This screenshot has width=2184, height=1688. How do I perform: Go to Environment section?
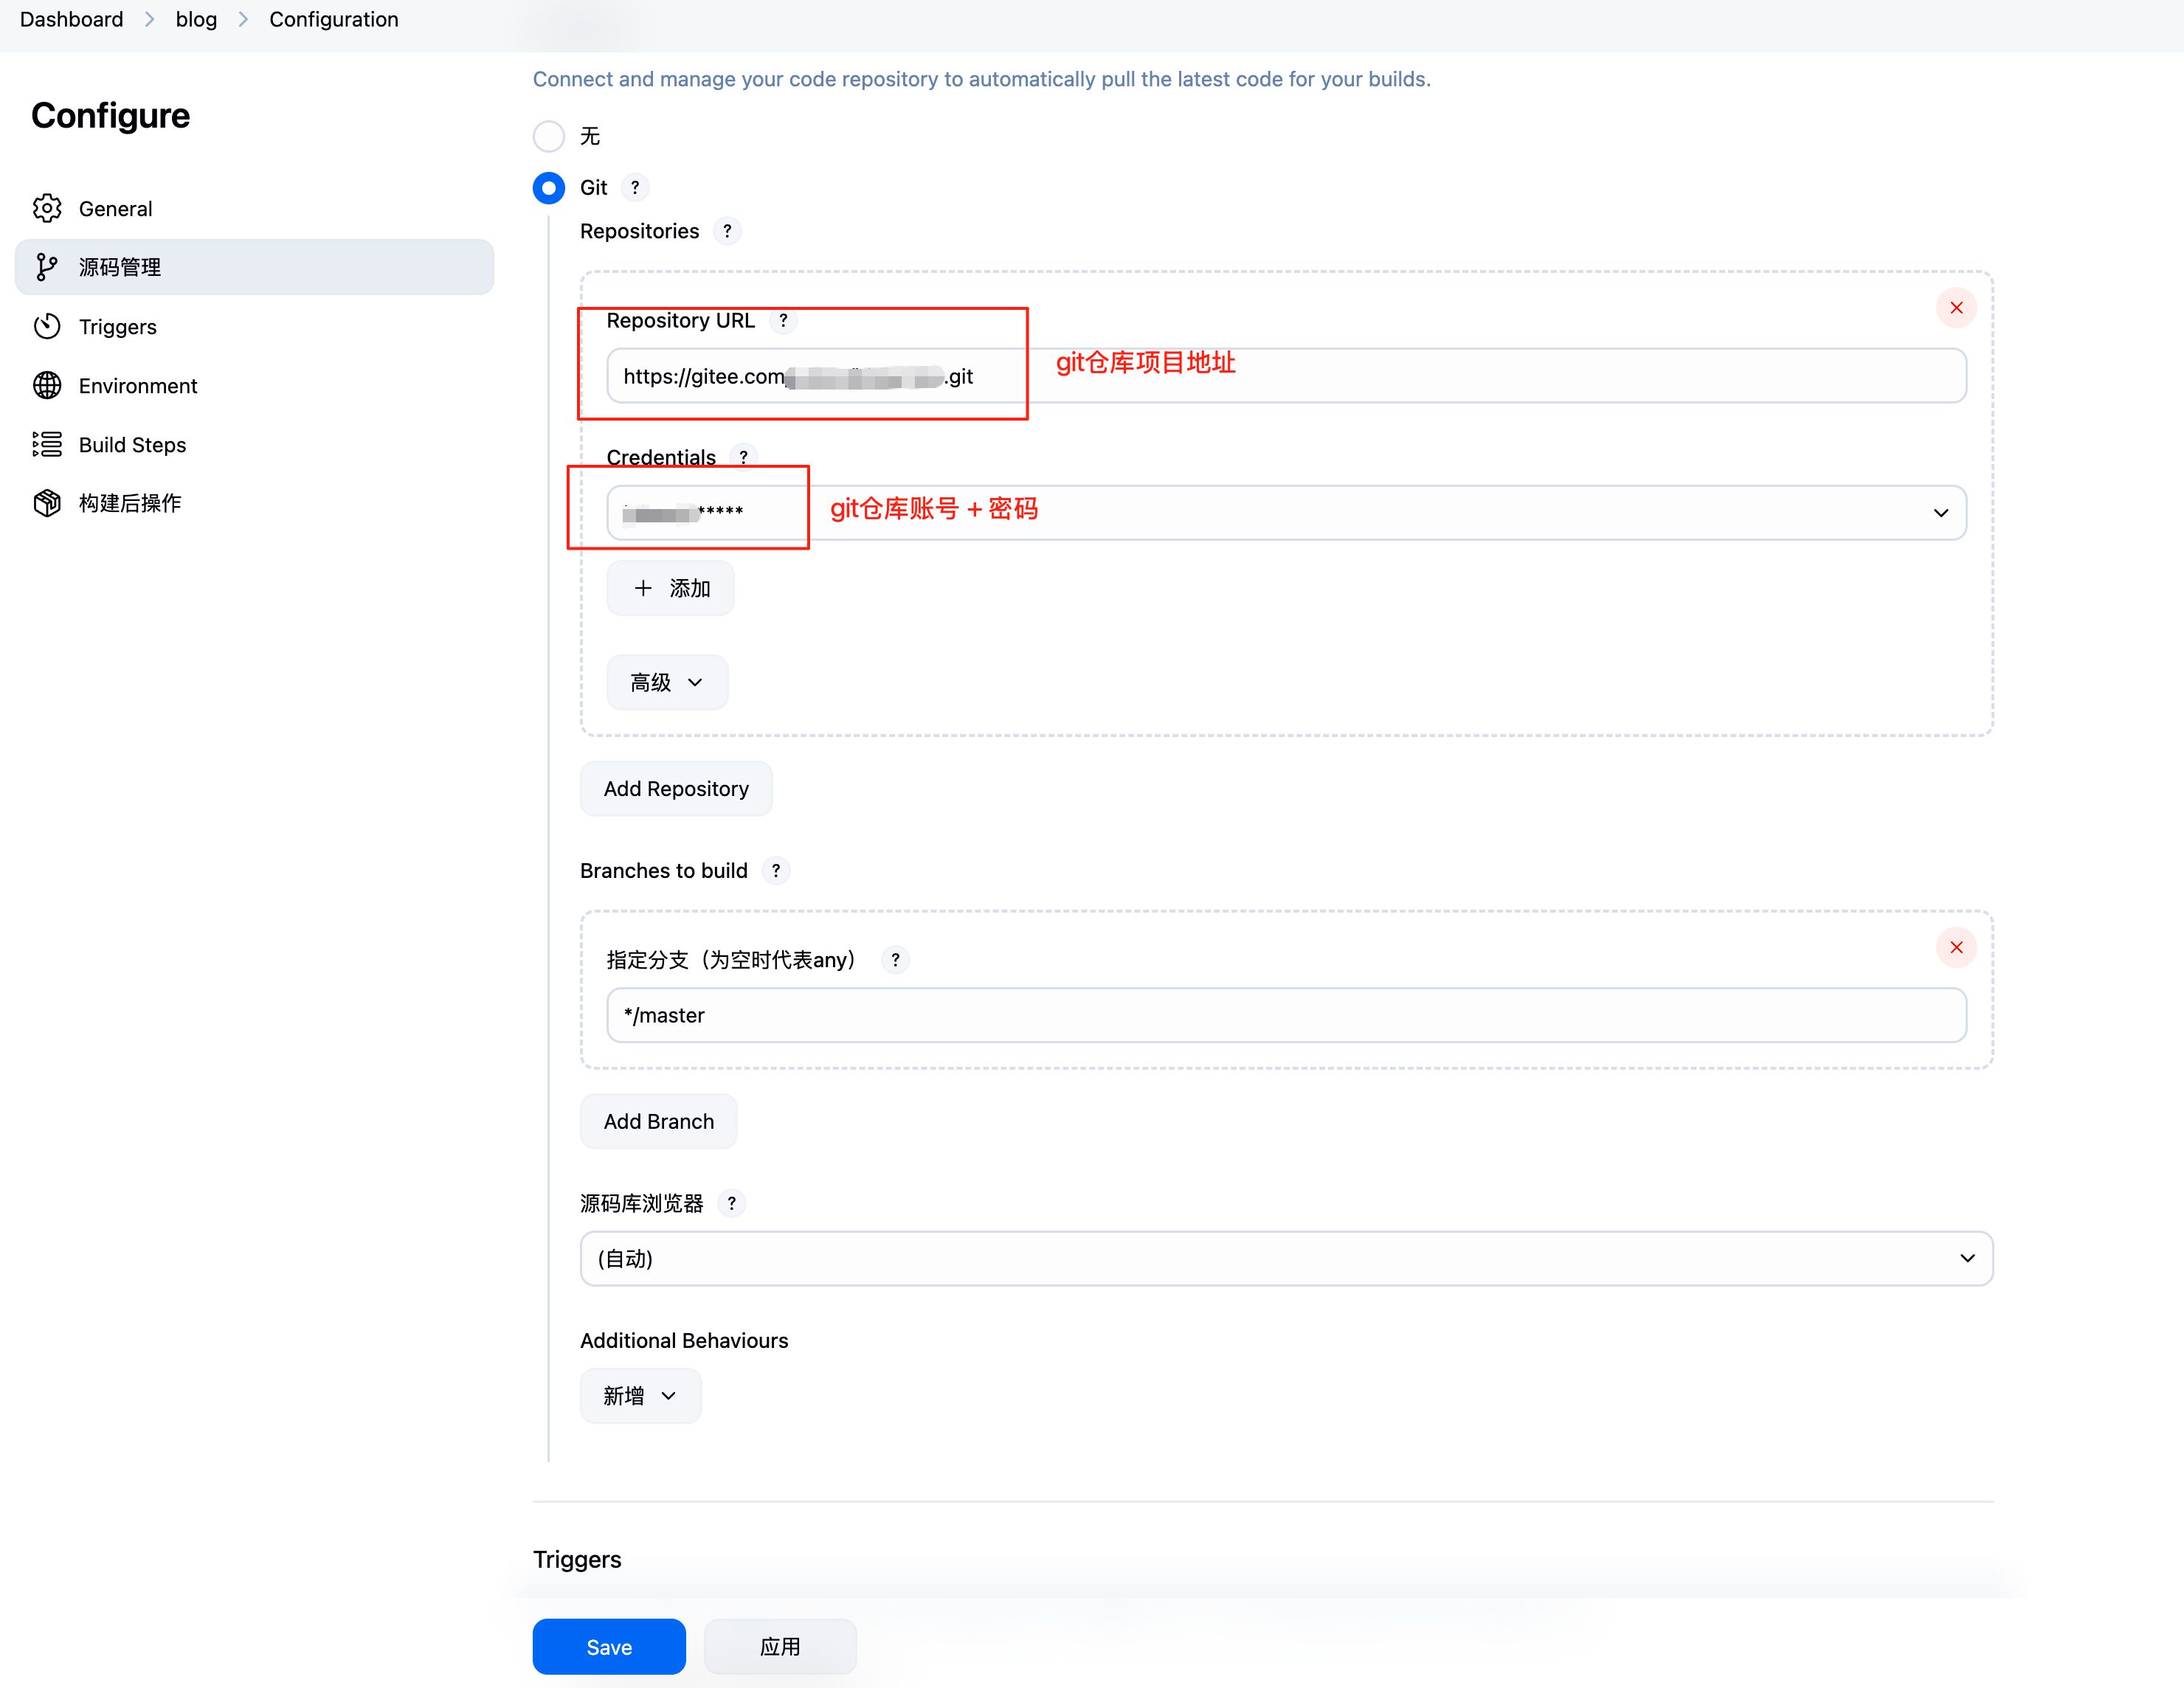click(254, 385)
